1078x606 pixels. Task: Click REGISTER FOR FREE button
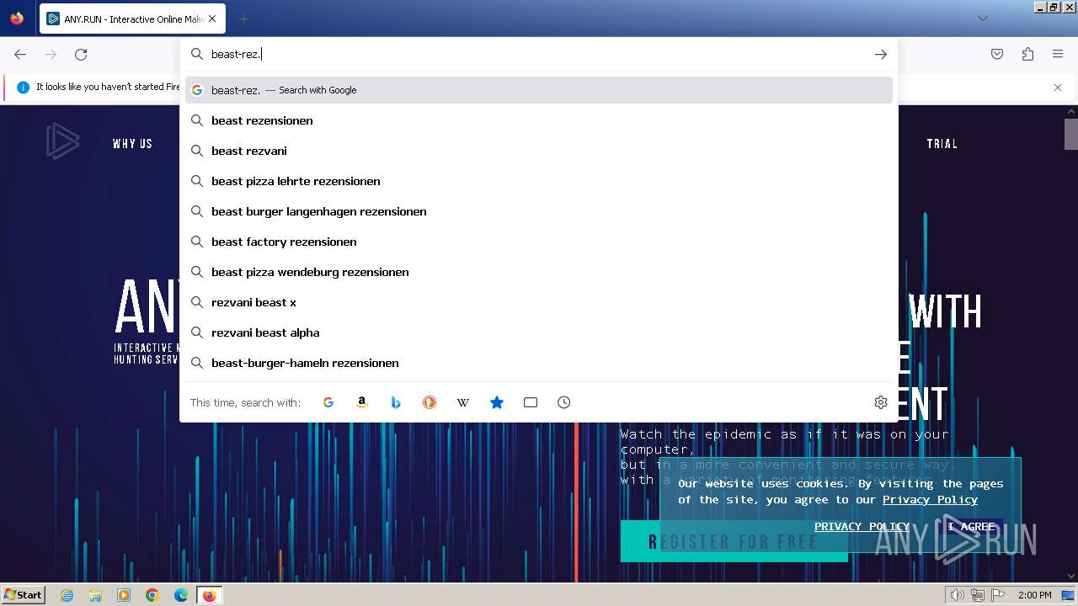(734, 541)
